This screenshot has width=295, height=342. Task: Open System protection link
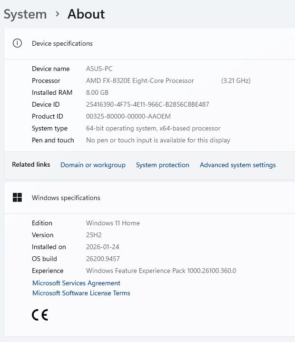tap(163, 165)
